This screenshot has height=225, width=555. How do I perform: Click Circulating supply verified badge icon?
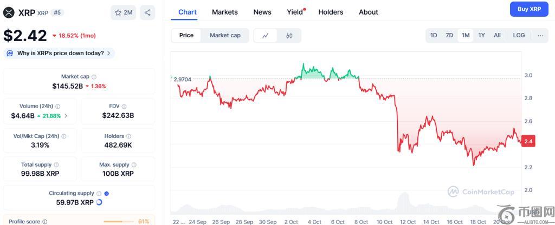click(107, 193)
